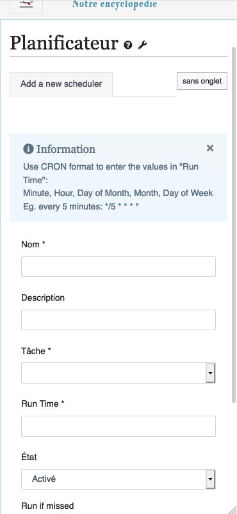
Task: Open the Tâche dropdown list
Action: coord(118,373)
